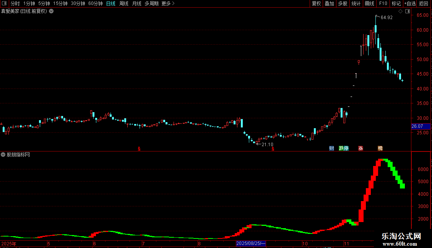Image resolution: width=432 pixels, height=248 pixels.
Task: Click the 65.00 price axis label
Action: tap(422, 15)
